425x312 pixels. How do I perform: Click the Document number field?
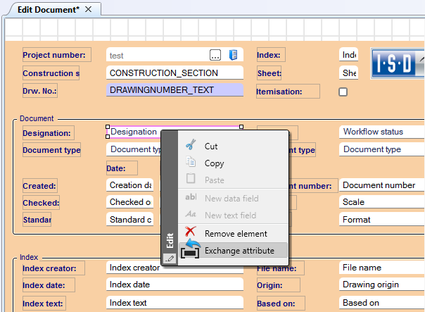[x=381, y=185]
